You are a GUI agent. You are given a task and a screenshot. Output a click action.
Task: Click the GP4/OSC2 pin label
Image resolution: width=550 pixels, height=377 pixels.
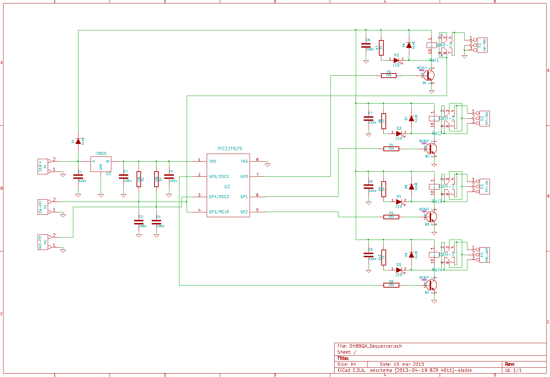point(219,197)
